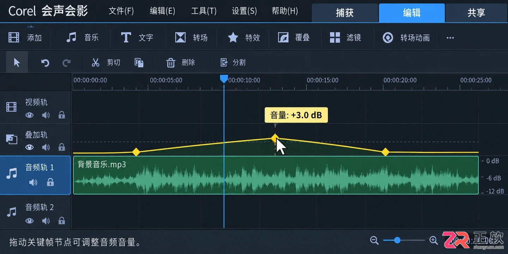Image resolution: width=508 pixels, height=254 pixels.
Task: Select the last volume keyframe diamond
Action: [385, 152]
